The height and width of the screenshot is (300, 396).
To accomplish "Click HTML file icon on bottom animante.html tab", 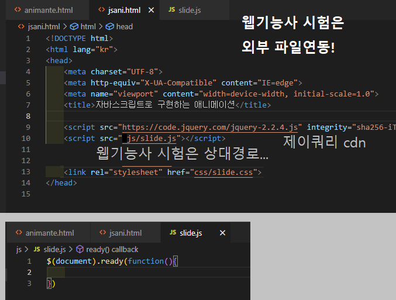I will pyautogui.click(x=19, y=232).
